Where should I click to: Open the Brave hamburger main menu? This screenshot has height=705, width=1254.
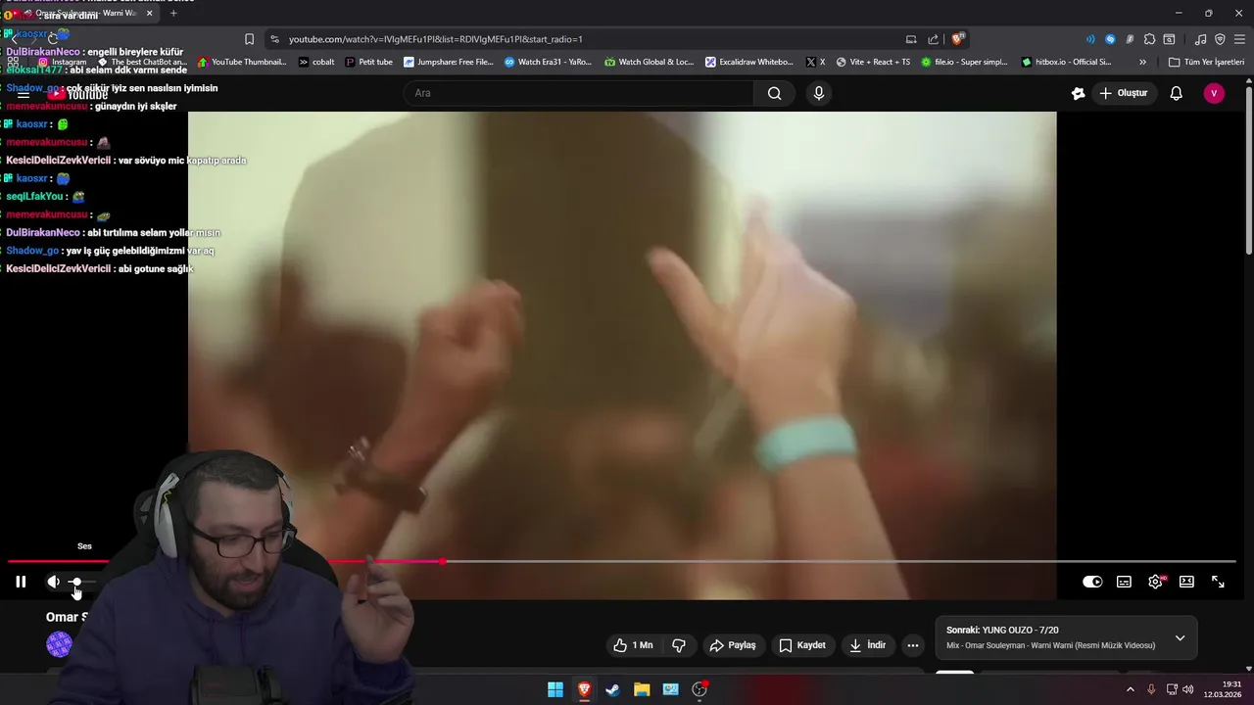point(1239,39)
